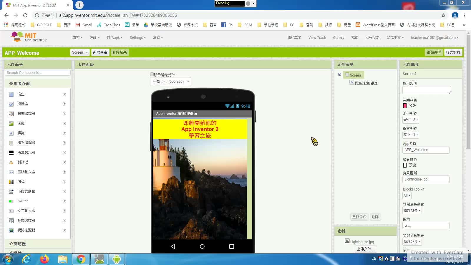Collapse the Screen1 tree node

click(x=339, y=74)
